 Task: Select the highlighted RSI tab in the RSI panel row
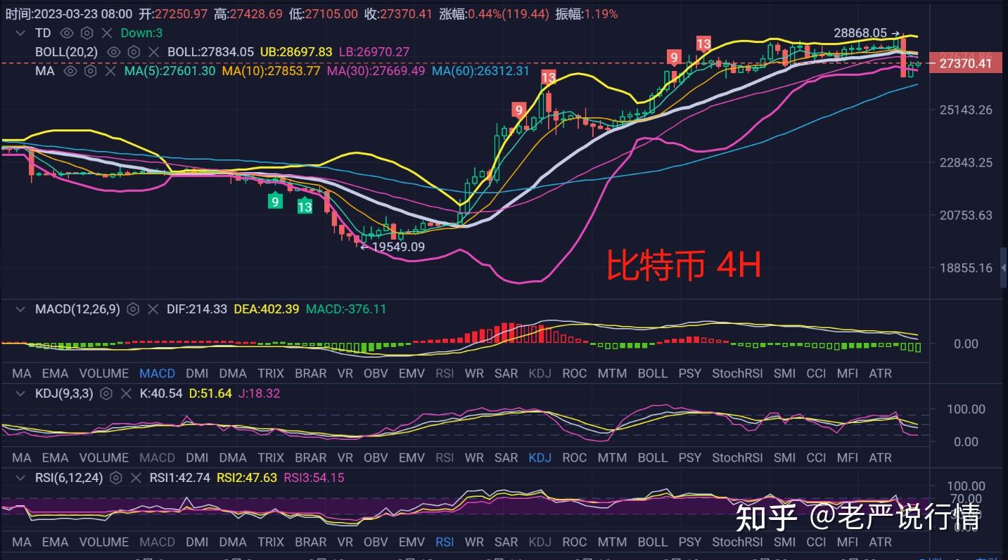click(445, 542)
